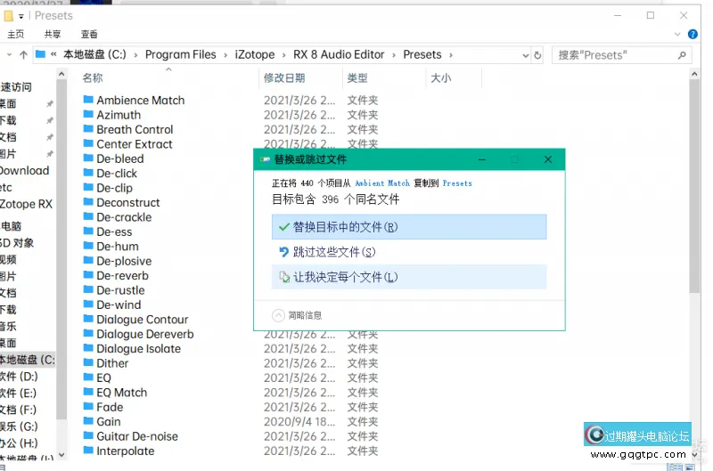Click Interpolate folder name

pyautogui.click(x=125, y=451)
